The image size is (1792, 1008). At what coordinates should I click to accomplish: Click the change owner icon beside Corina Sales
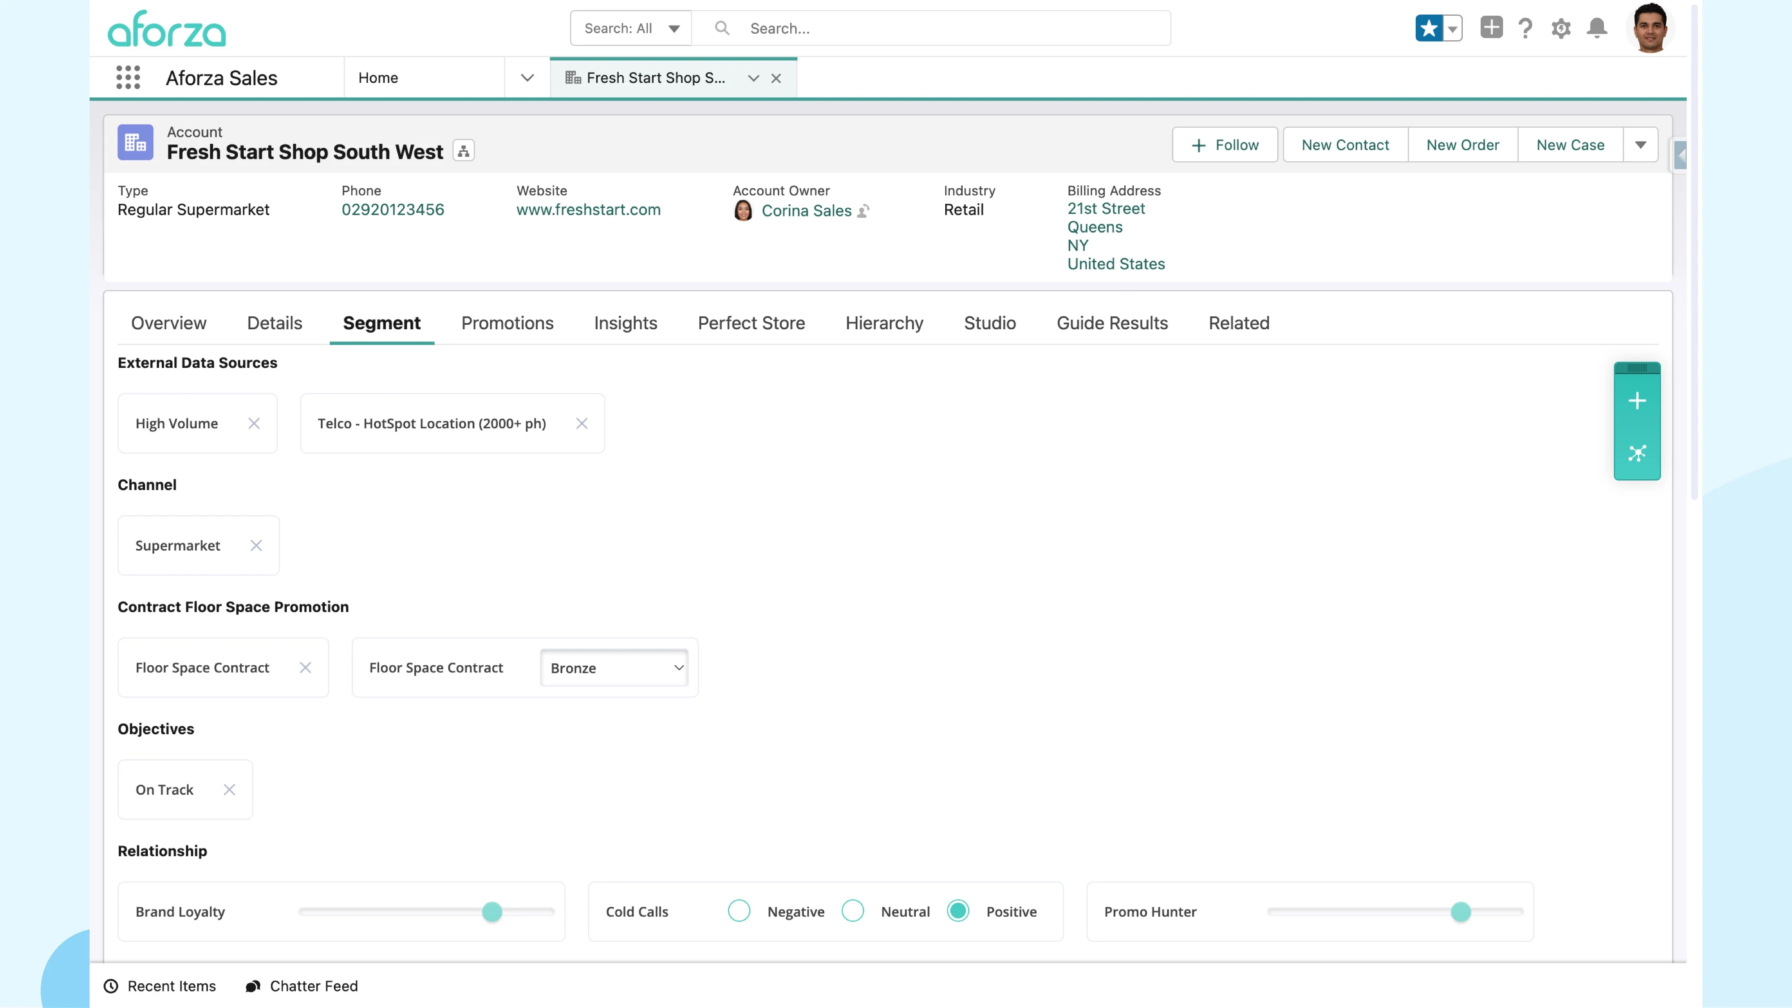(863, 211)
